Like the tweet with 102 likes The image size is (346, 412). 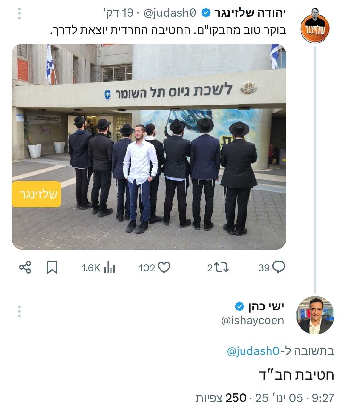[x=154, y=268]
